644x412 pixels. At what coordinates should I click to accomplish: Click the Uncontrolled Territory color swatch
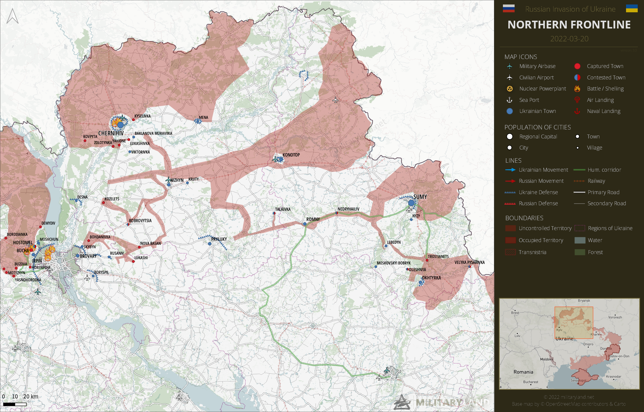coord(510,228)
